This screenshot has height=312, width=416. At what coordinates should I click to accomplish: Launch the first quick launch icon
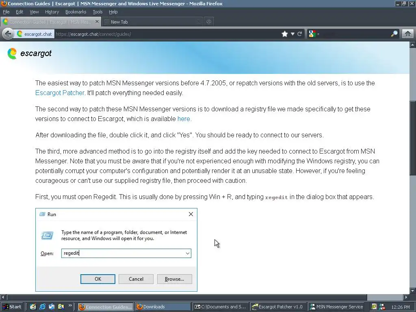coord(33,307)
